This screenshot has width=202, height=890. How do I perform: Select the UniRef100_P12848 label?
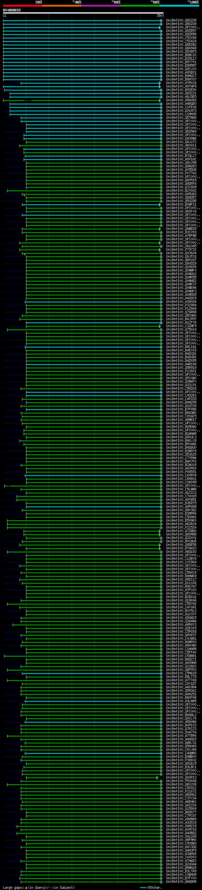click(181, 308)
